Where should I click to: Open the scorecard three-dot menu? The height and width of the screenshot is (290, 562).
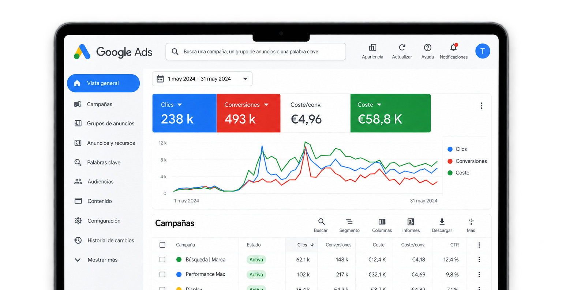pos(482,106)
